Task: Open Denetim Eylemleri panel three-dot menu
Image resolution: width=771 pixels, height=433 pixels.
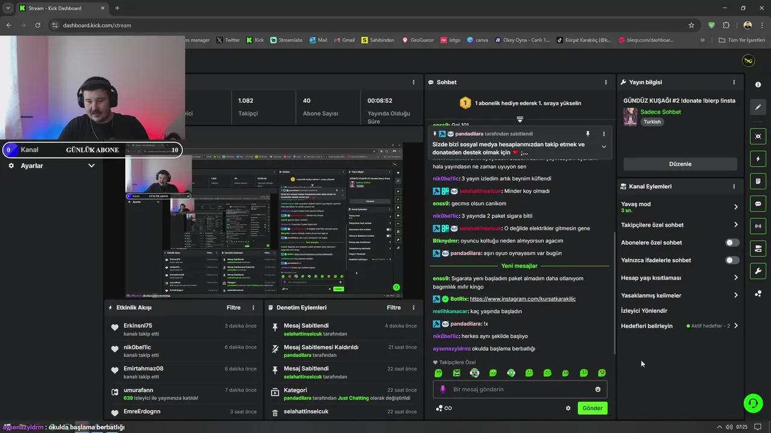Action: [413, 307]
